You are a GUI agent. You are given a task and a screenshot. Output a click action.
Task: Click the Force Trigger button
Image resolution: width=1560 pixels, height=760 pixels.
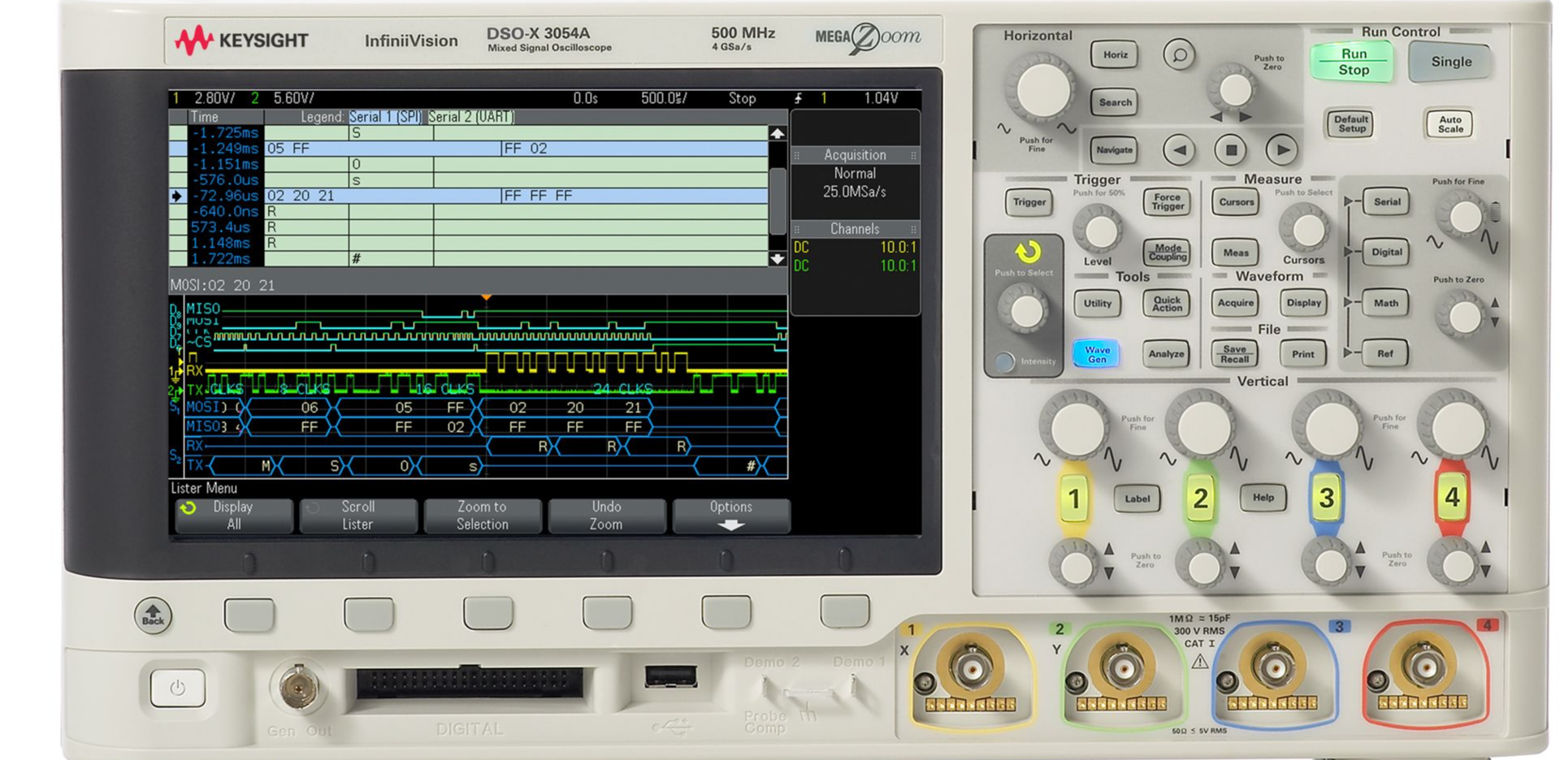coord(1167,202)
